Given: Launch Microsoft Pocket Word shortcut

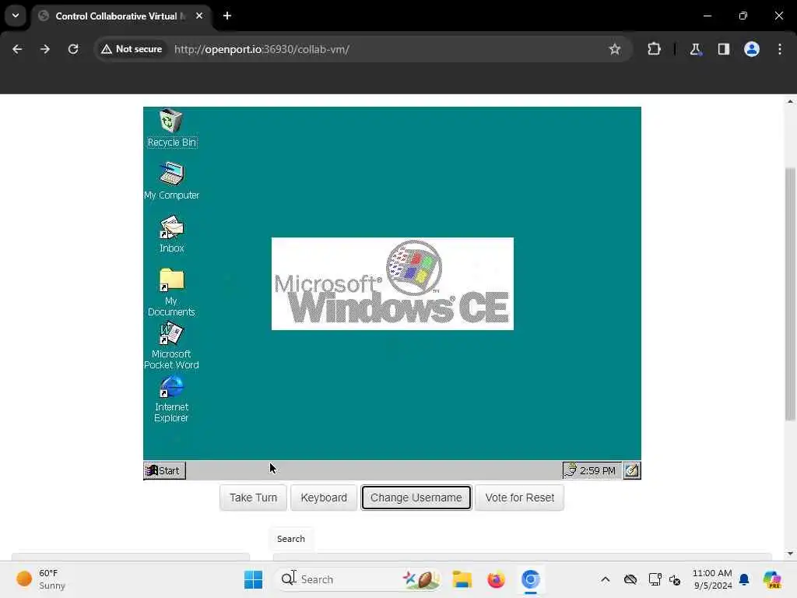Looking at the screenshot, I should click(x=171, y=345).
